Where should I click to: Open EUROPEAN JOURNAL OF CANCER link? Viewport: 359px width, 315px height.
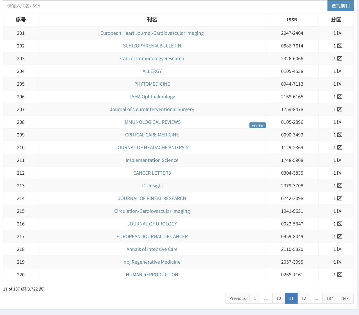[152, 236]
